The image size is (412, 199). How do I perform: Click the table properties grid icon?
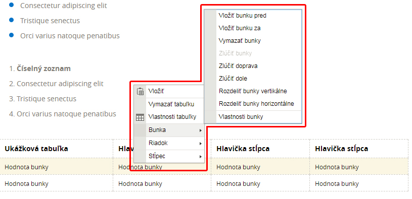coord(140,117)
